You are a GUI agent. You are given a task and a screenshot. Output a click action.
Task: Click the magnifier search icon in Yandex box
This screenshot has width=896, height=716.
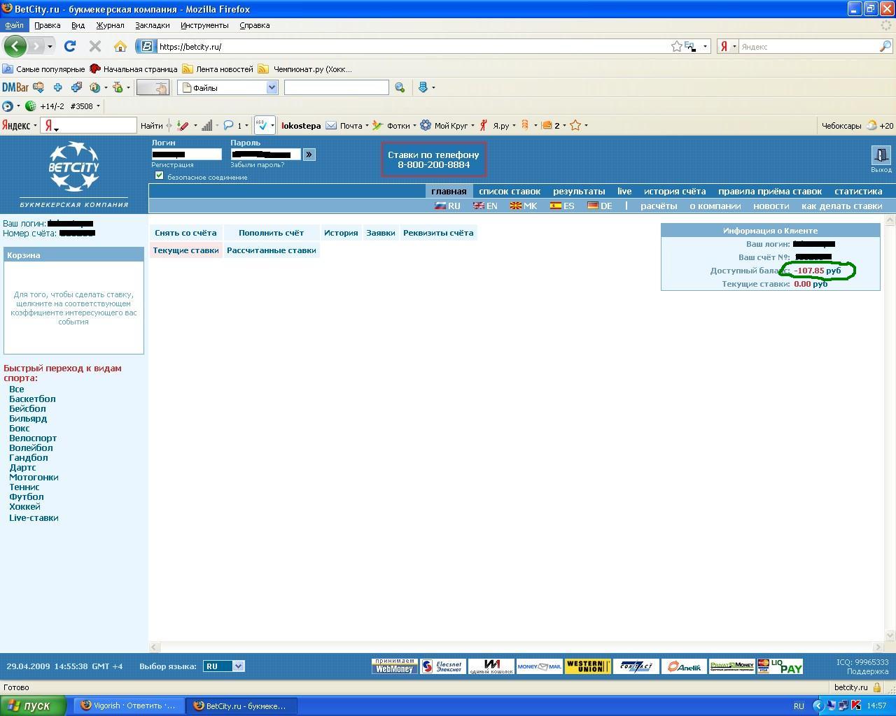885,46
